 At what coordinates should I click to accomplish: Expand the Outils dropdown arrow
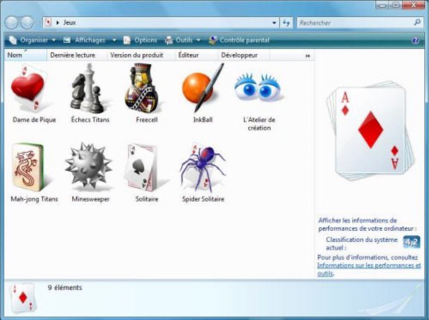(x=199, y=40)
